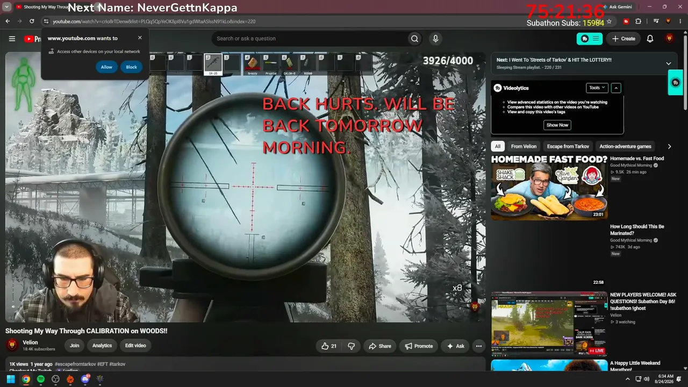688x387 pixels.
Task: Click the Chrome icon in the taskbar
Action: click(26, 379)
